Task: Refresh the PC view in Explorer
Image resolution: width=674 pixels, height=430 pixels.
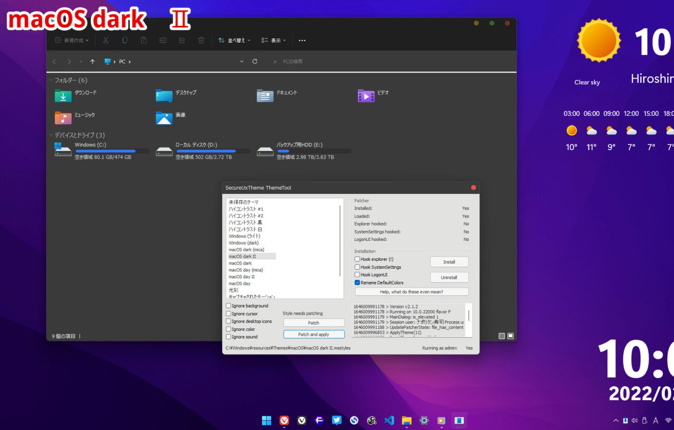Action: [x=255, y=62]
